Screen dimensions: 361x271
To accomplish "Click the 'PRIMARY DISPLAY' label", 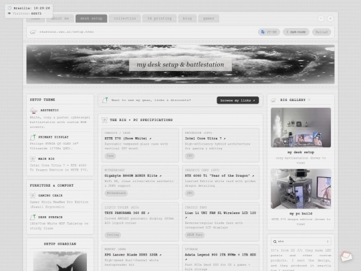I will coord(53,137).
